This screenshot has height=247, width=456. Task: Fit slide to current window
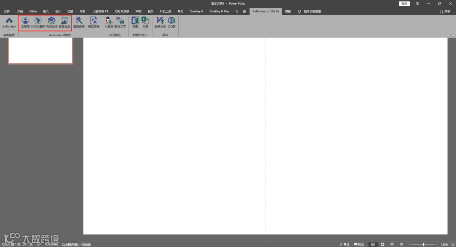(453, 244)
